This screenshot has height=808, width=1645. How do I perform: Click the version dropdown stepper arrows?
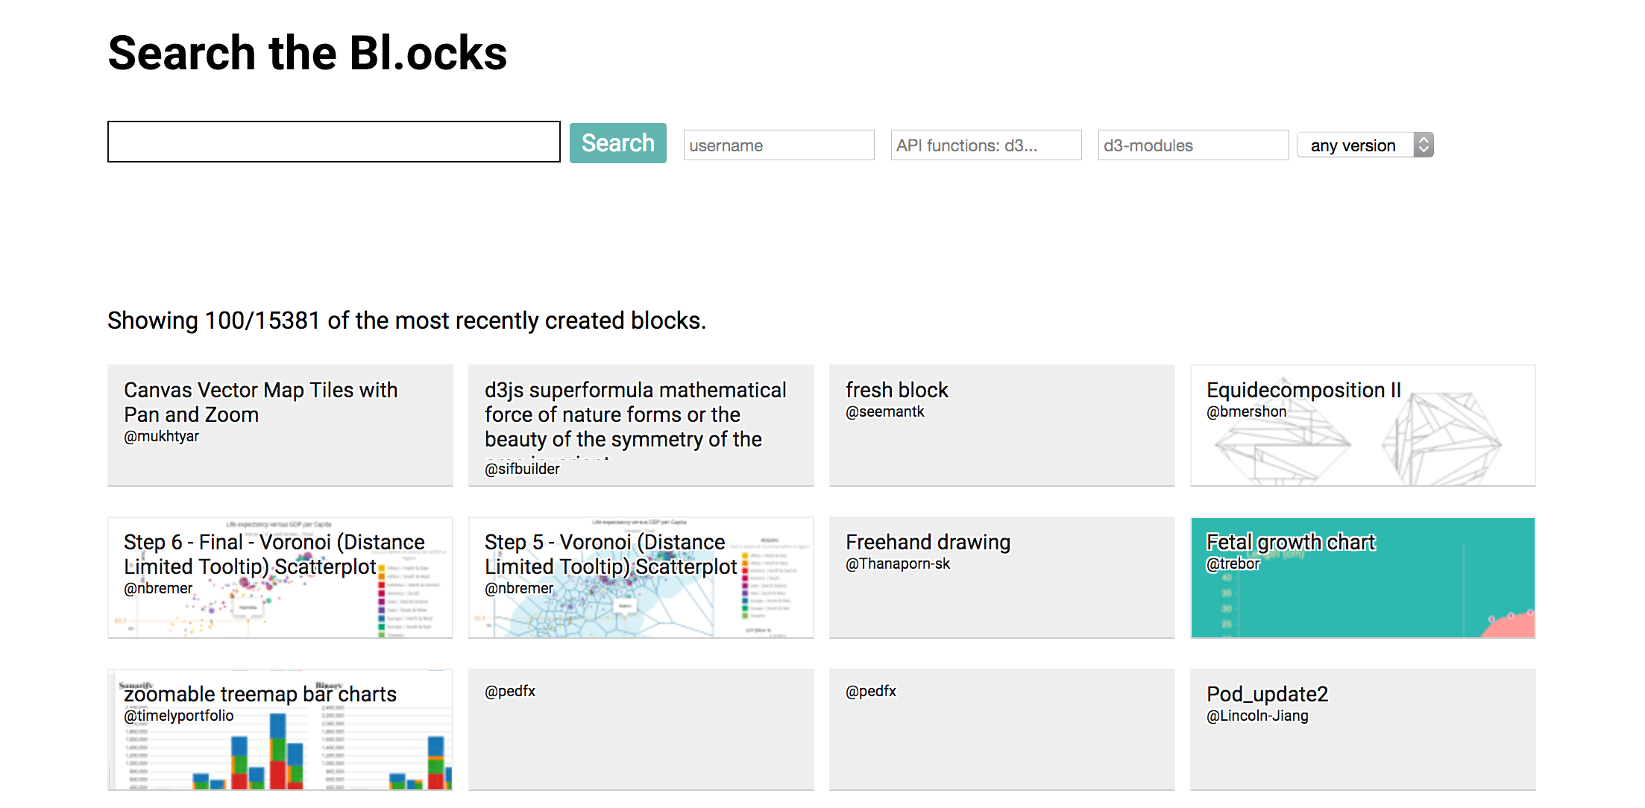pyautogui.click(x=1423, y=145)
